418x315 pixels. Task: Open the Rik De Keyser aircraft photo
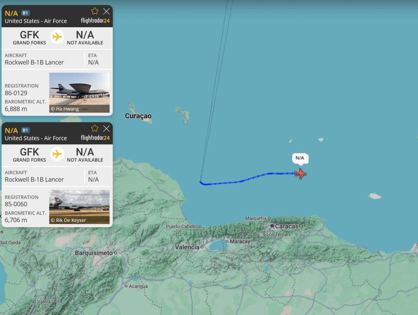coord(79,207)
